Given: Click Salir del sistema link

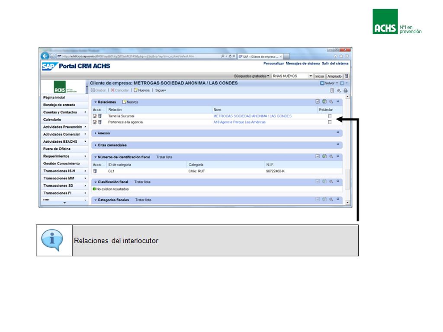Looking at the screenshot, I should (x=335, y=64).
